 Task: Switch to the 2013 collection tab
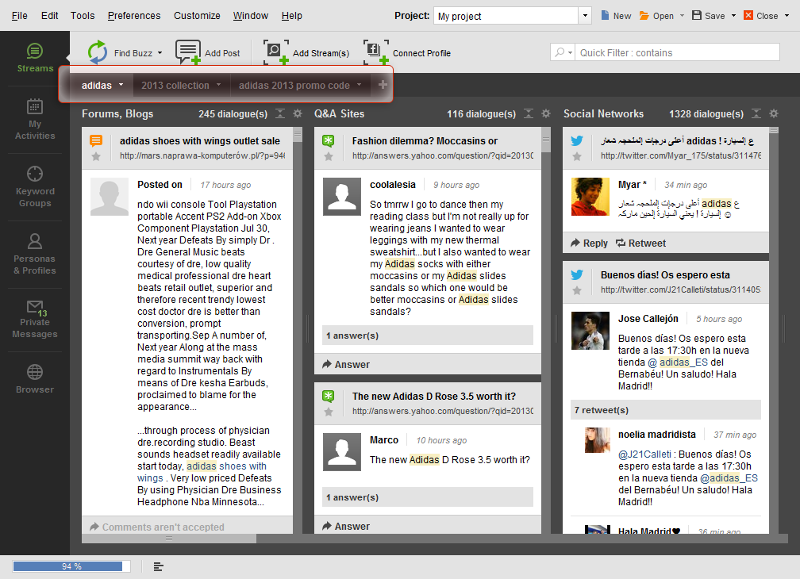click(175, 85)
